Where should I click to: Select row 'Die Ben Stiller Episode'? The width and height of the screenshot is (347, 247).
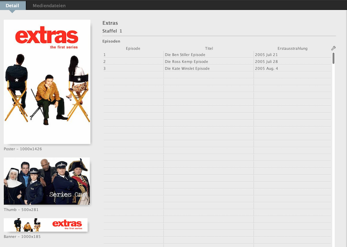point(217,54)
